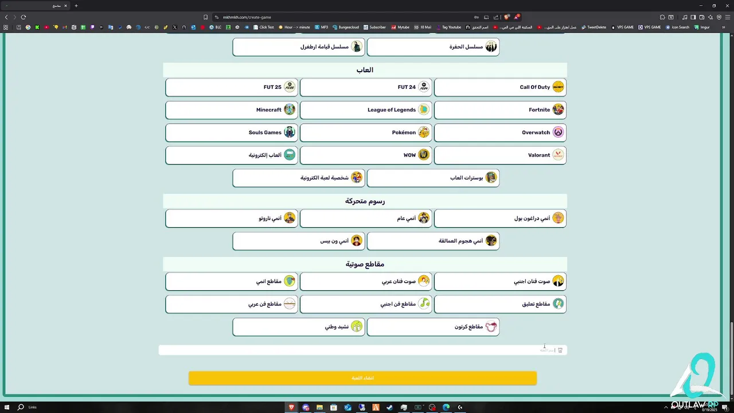Click the شخصية لعبة الكترونية icon
This screenshot has height=413, width=734.
[x=357, y=178]
